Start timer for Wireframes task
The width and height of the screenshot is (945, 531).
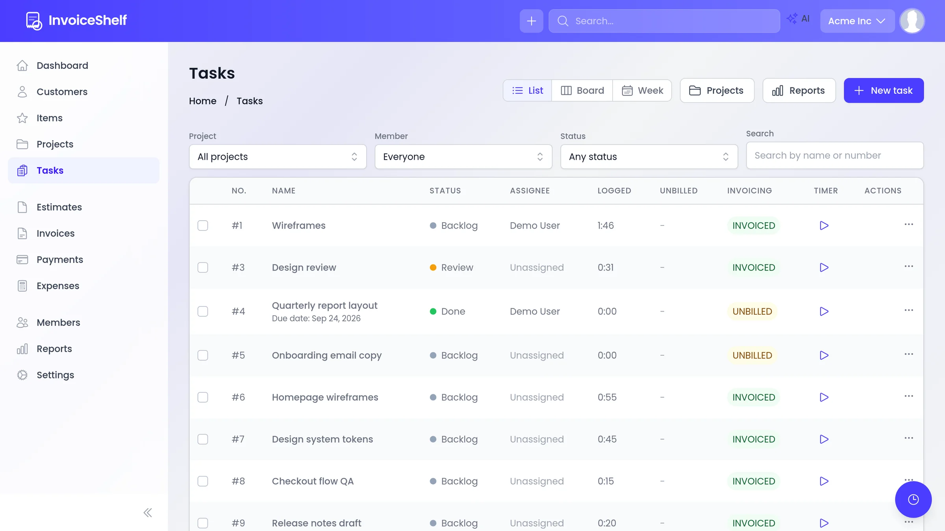pyautogui.click(x=824, y=225)
